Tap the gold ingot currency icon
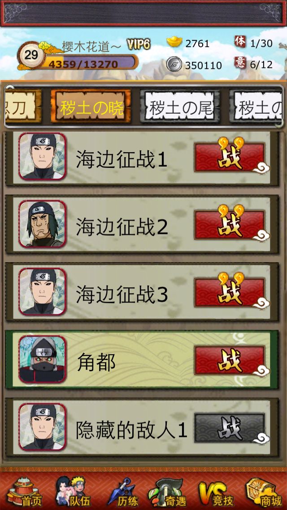Screen dimensions: 287x510 point(174,42)
